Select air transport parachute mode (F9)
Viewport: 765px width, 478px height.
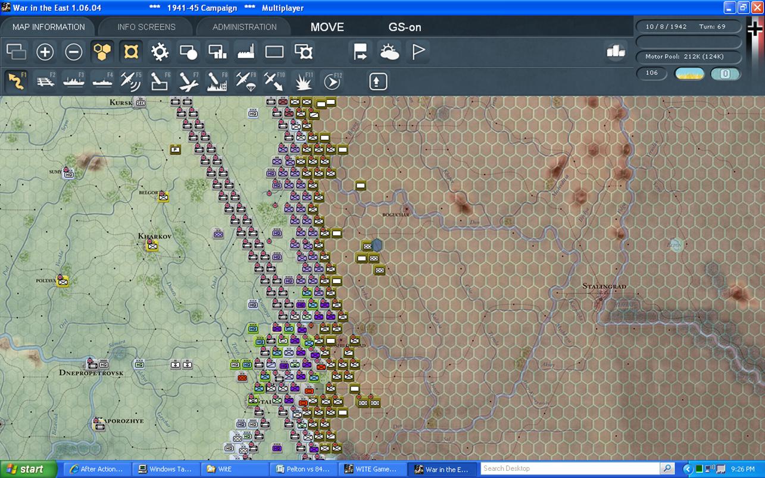click(x=246, y=81)
